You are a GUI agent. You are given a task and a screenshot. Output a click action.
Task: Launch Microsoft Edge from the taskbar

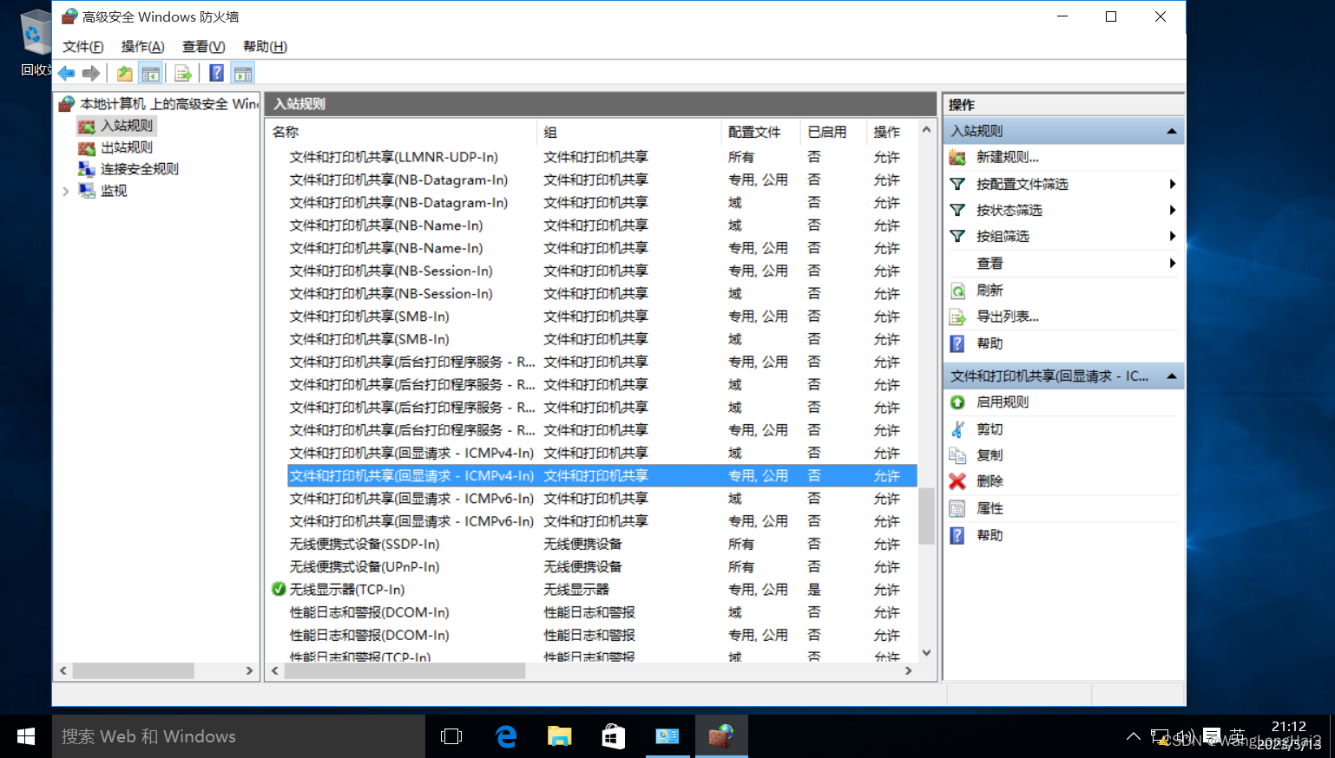click(506, 735)
